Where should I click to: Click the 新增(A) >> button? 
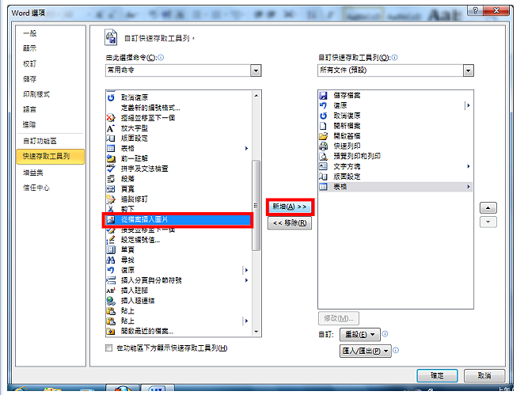click(290, 207)
